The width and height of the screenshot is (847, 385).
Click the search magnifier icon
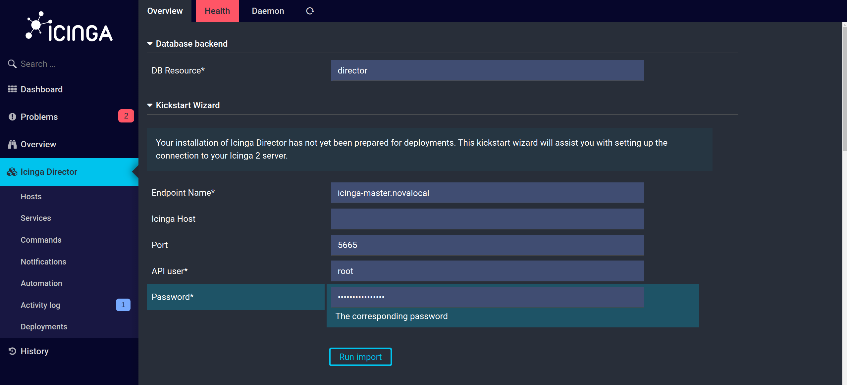12,64
